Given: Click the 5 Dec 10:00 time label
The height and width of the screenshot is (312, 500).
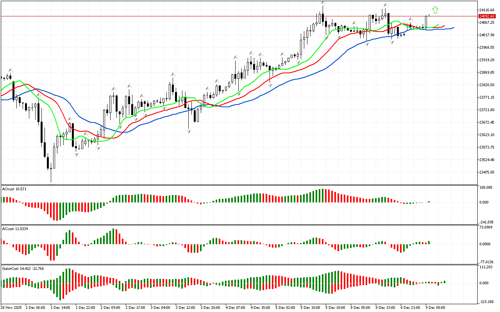Looking at the screenshot, I should 310,307.
